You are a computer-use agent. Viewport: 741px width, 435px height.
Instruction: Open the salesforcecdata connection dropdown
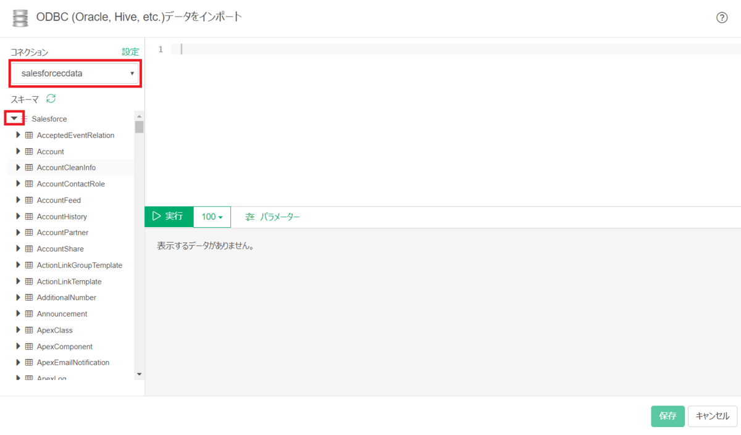click(75, 73)
